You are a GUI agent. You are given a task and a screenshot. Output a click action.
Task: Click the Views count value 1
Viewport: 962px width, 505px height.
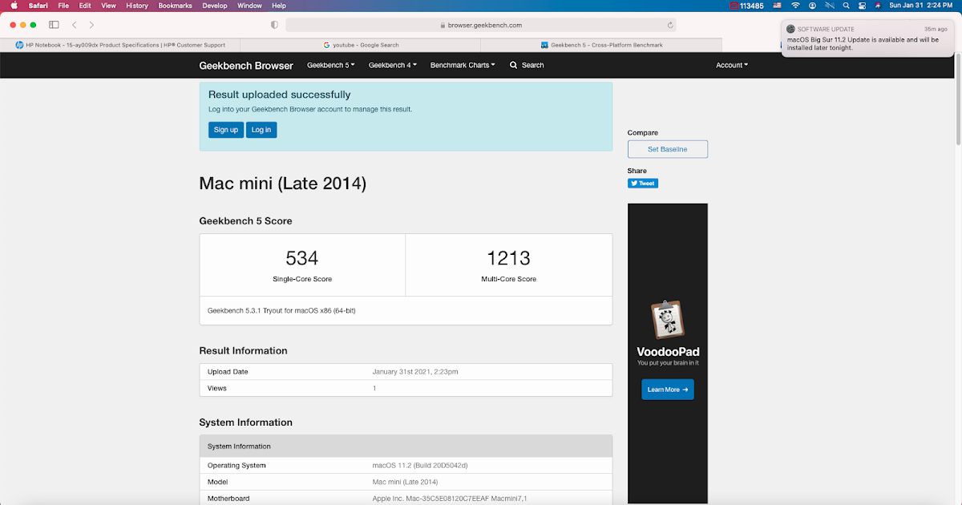374,388
